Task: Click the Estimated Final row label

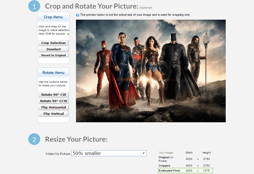Action: tap(169, 171)
